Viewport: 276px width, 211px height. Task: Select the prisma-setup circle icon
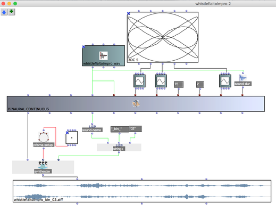coord(44,137)
